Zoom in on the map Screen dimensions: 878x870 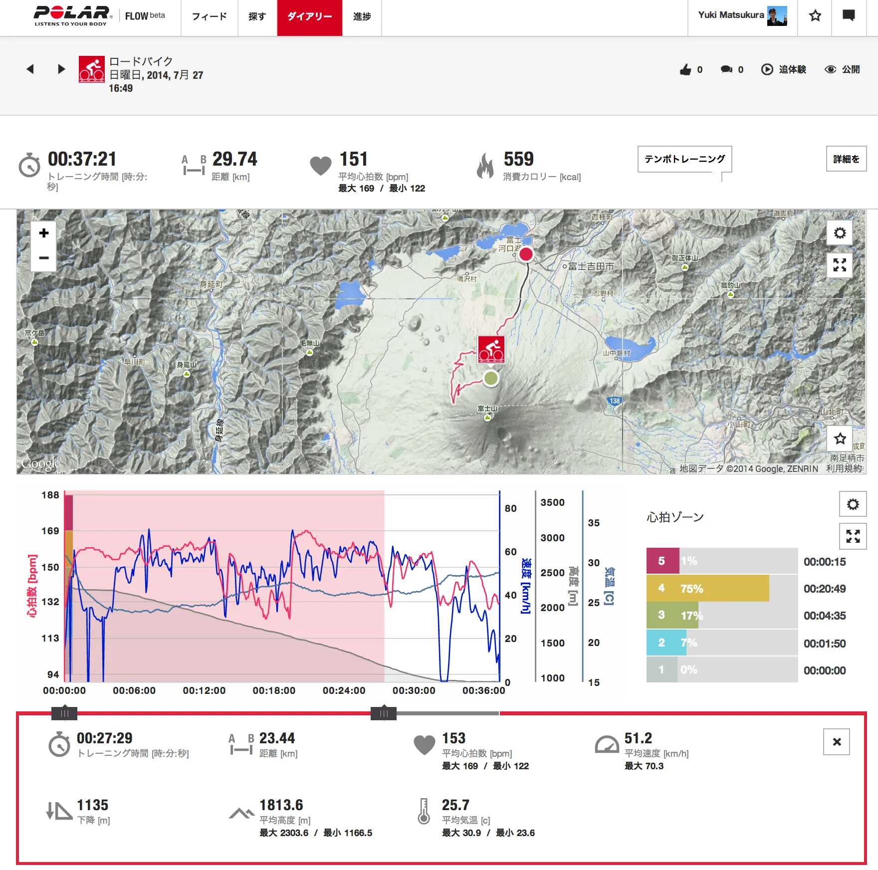coord(44,233)
